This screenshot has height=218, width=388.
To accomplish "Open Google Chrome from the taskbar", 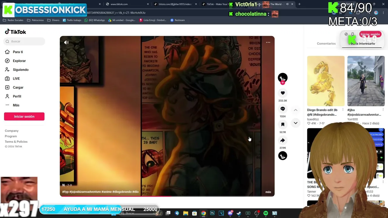I will 203,213.
